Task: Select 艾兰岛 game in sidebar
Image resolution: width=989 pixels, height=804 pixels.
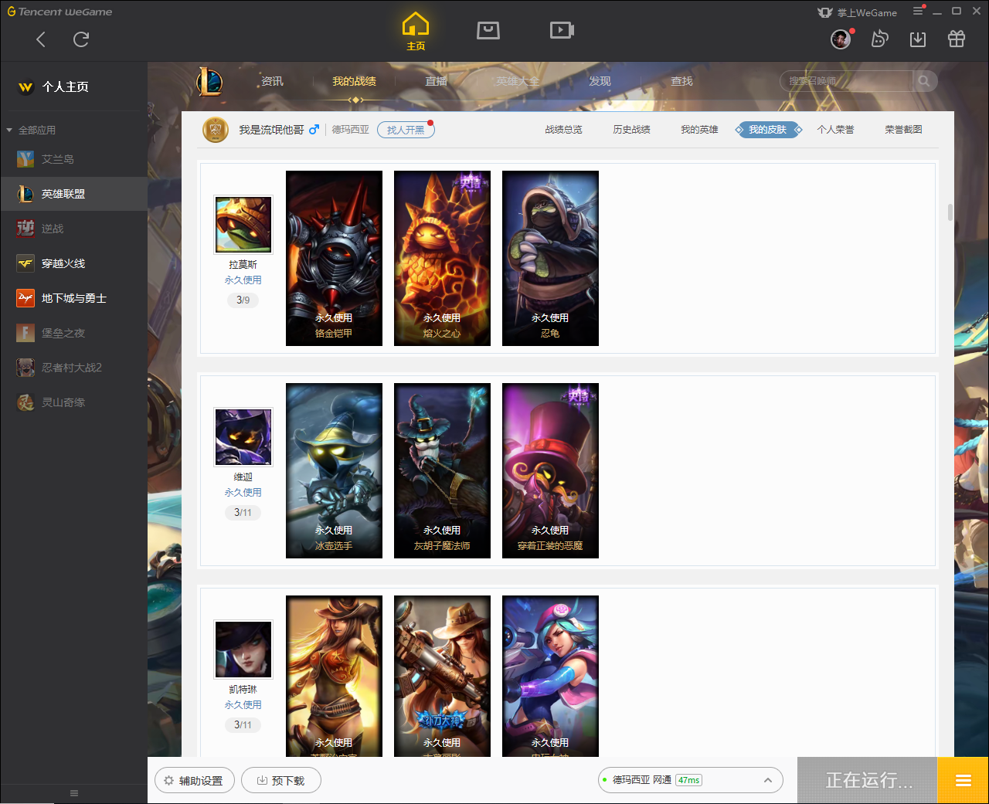Action: click(x=74, y=159)
